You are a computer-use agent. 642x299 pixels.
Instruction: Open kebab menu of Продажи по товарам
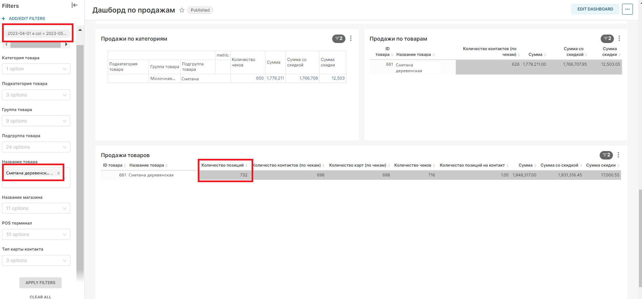point(619,39)
